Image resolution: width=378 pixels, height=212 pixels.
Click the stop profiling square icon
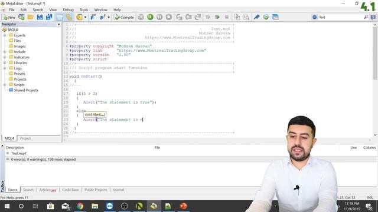(227, 17)
